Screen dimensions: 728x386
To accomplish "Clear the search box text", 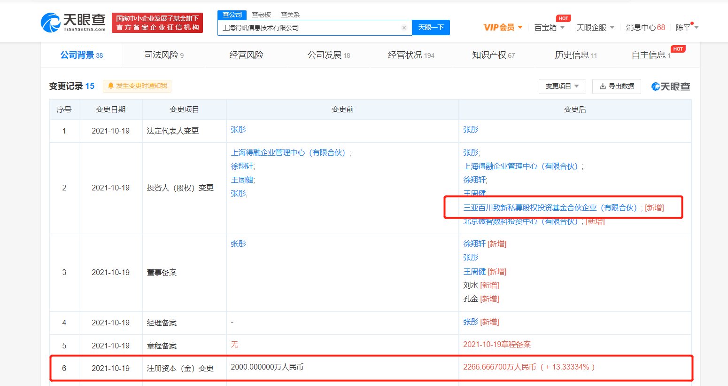I will pos(404,28).
